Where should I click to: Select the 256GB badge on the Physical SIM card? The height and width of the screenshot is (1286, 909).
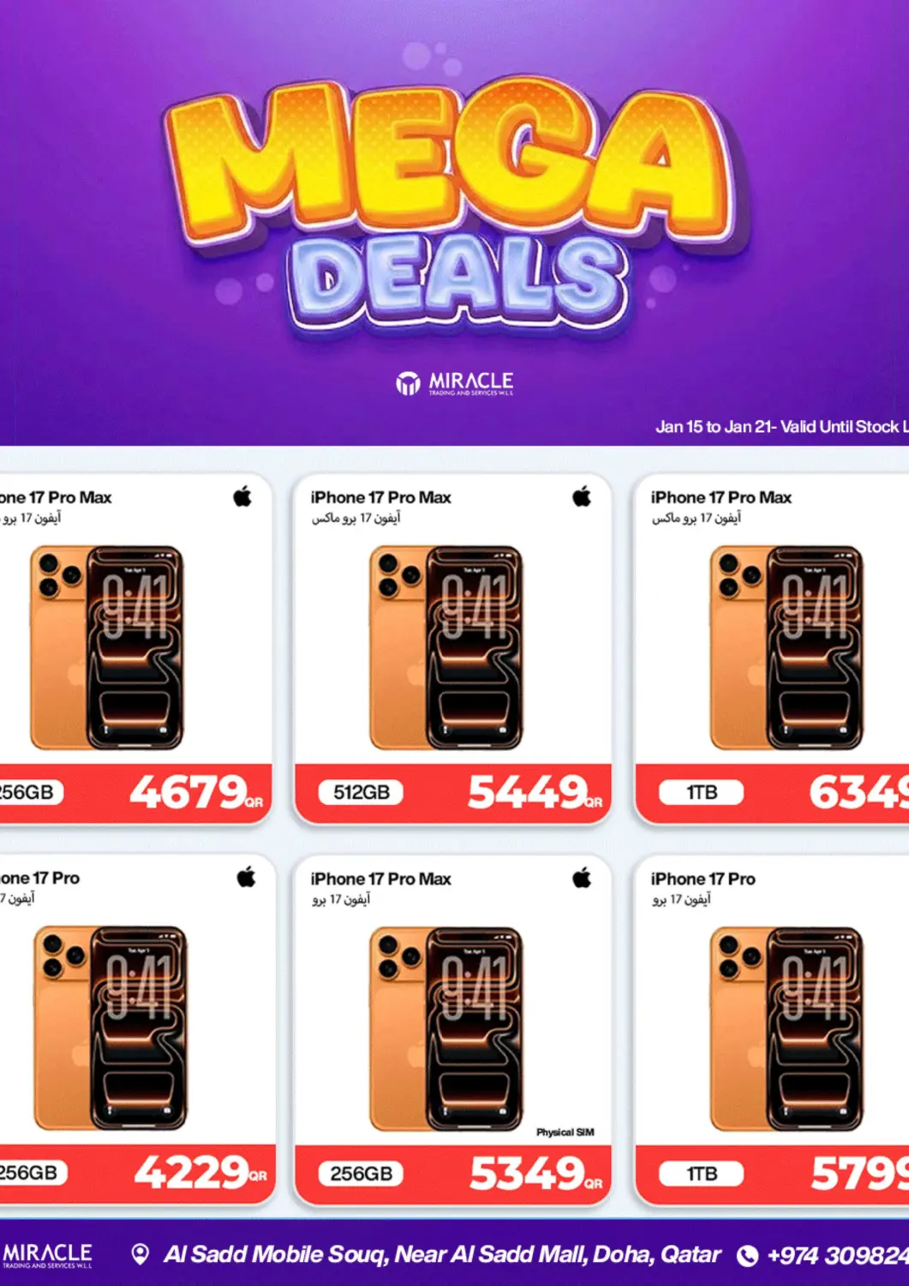tap(362, 1173)
